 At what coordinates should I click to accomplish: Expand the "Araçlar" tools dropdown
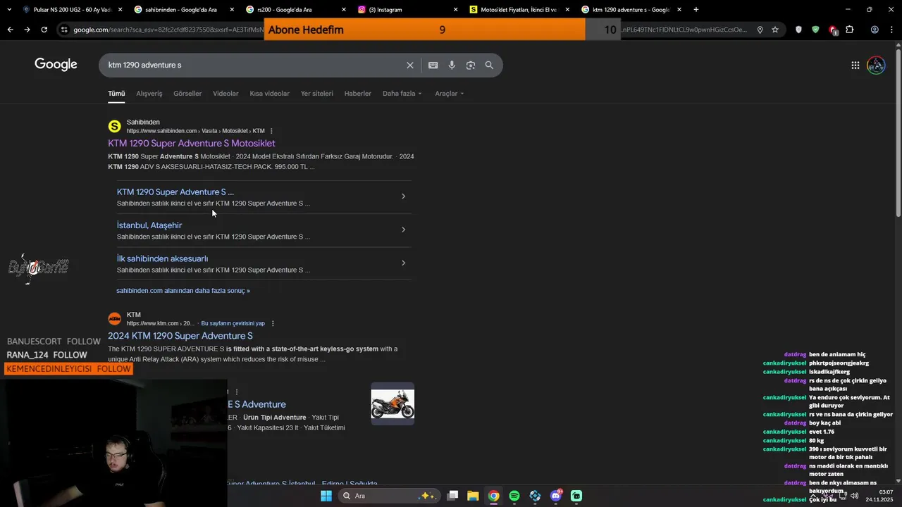click(450, 94)
